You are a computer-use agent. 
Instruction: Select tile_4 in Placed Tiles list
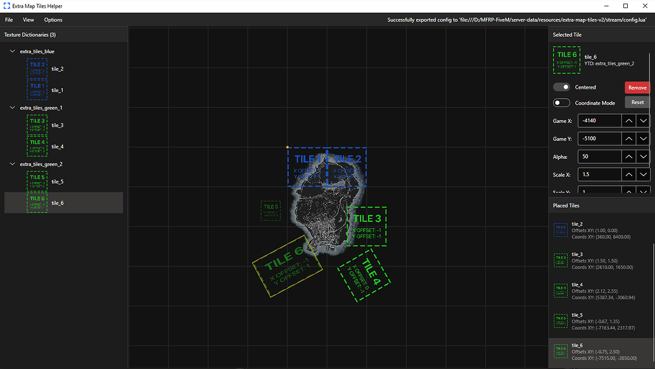[601, 291]
